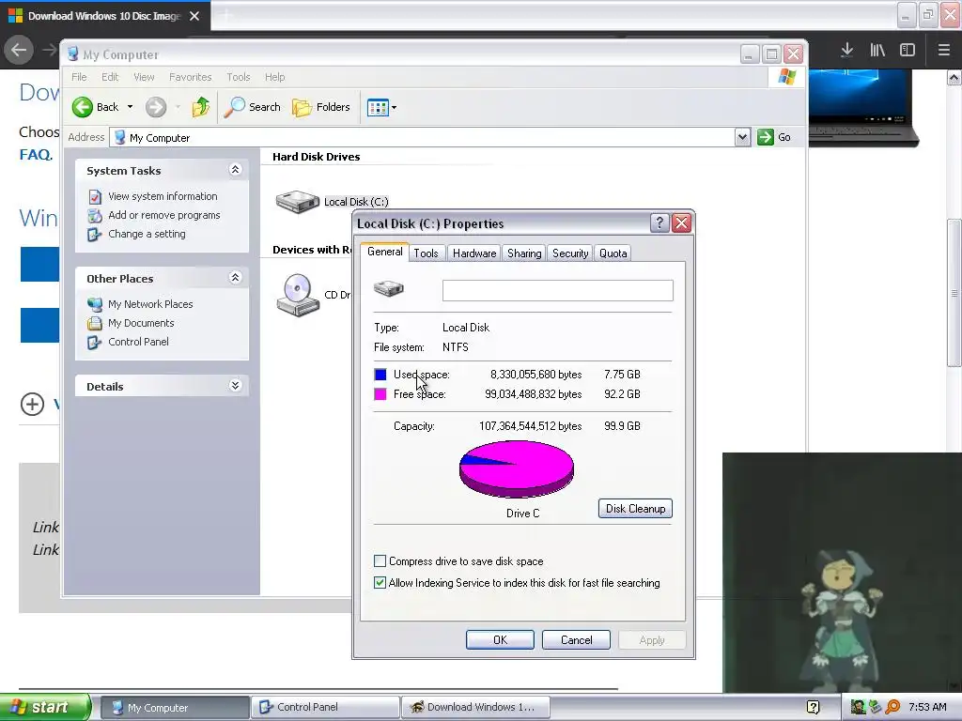Click the Go arrow next to address bar
The height and width of the screenshot is (721, 962).
pos(765,137)
